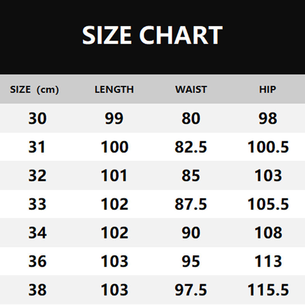This screenshot has height=305, width=305.
Task: Click the WAIST column header
Action: click(191, 90)
